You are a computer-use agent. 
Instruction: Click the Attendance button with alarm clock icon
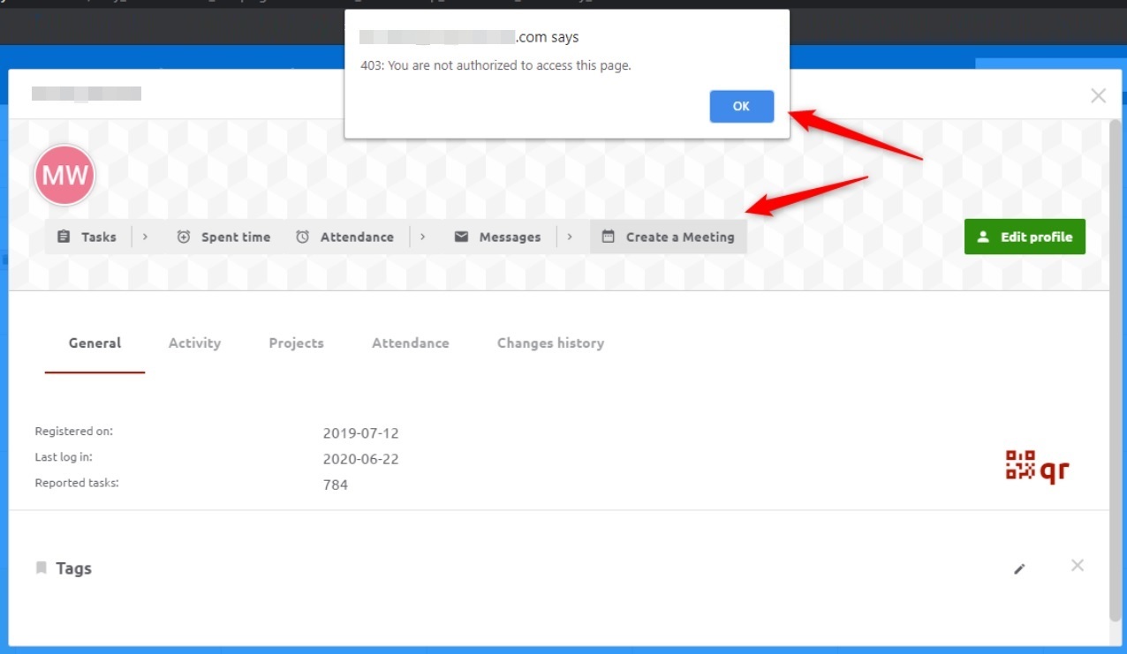pyautogui.click(x=344, y=237)
